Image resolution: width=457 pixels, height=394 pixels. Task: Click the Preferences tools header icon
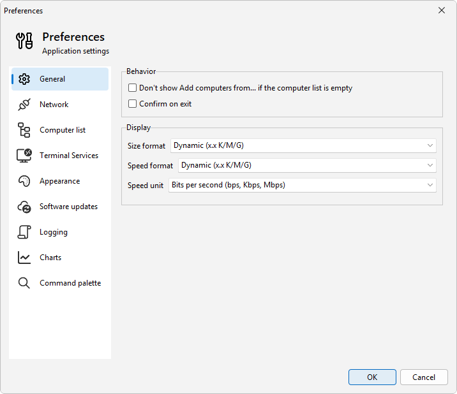tap(24, 41)
